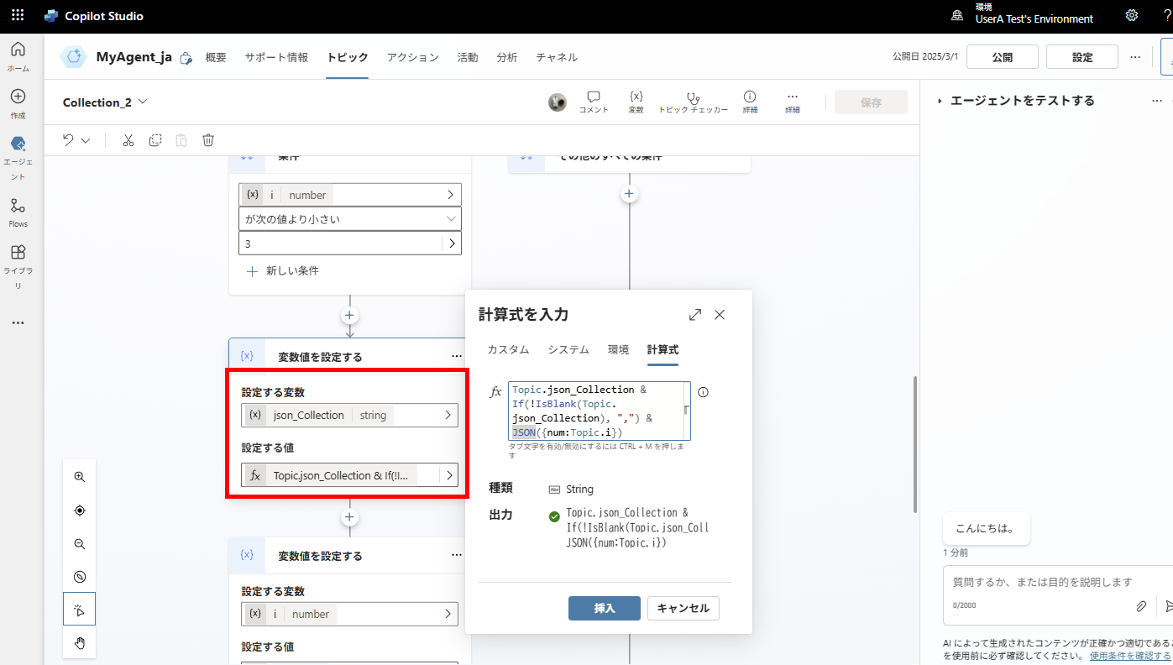Zoom out using the magnifier minus icon
The height and width of the screenshot is (665, 1173).
(79, 543)
